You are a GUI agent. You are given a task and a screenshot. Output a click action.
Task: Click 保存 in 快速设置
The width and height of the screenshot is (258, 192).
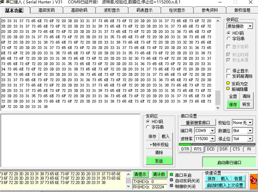(212, 178)
